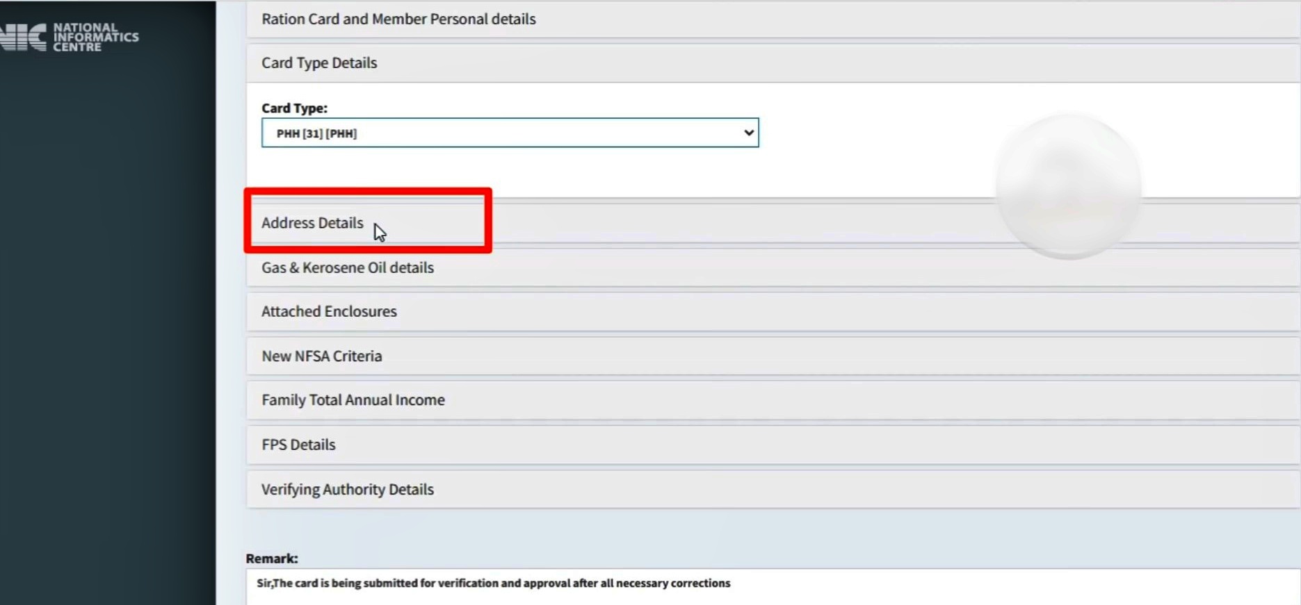
Task: Select the PHH [31] [PHH] combo box
Action: (510, 133)
